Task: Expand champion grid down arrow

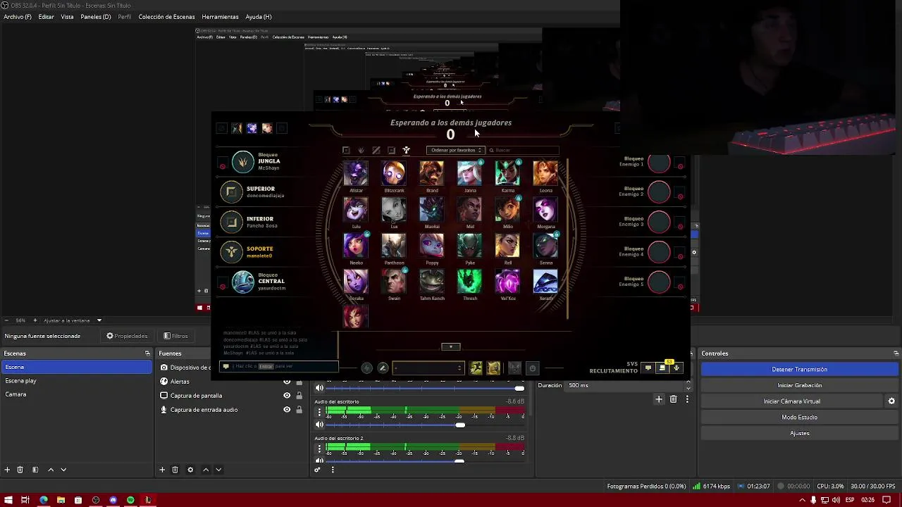Action: (x=451, y=346)
